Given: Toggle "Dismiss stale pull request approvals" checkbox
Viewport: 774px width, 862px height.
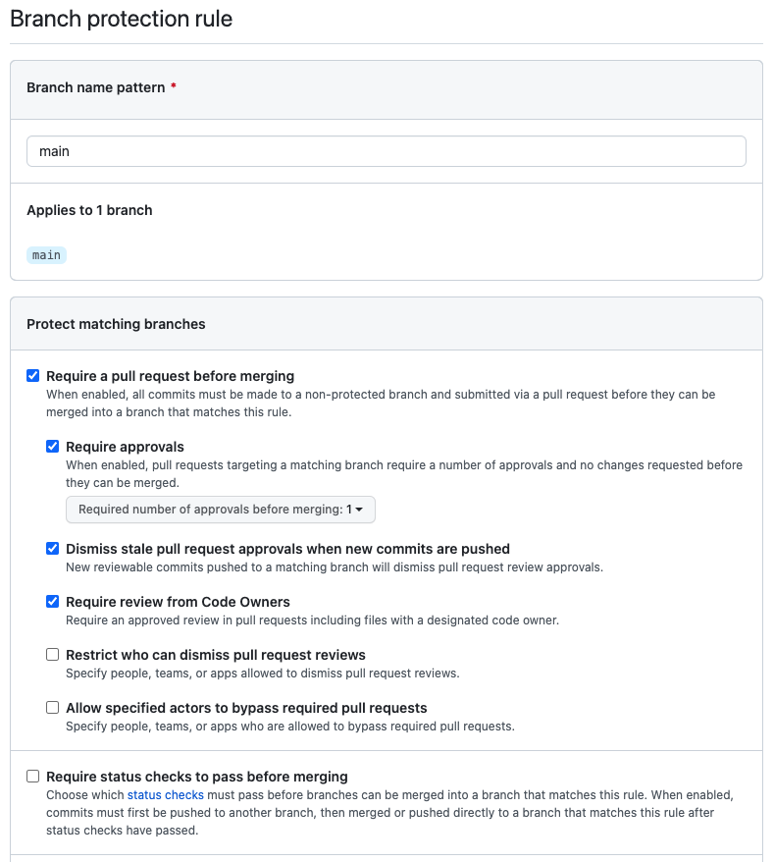Looking at the screenshot, I should click(x=53, y=548).
